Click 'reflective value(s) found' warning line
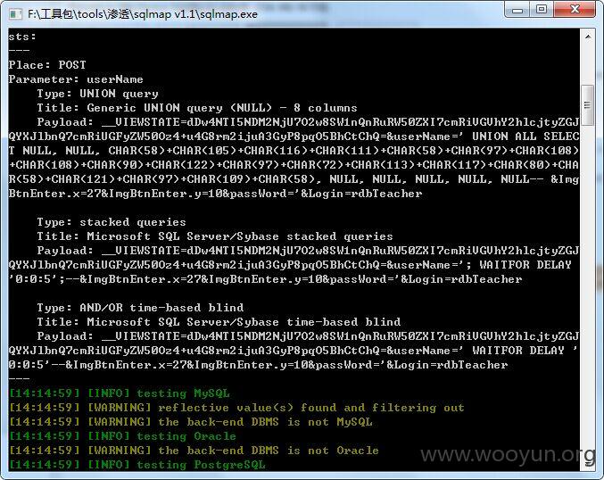The width and height of the screenshot is (604, 480). pos(236,408)
